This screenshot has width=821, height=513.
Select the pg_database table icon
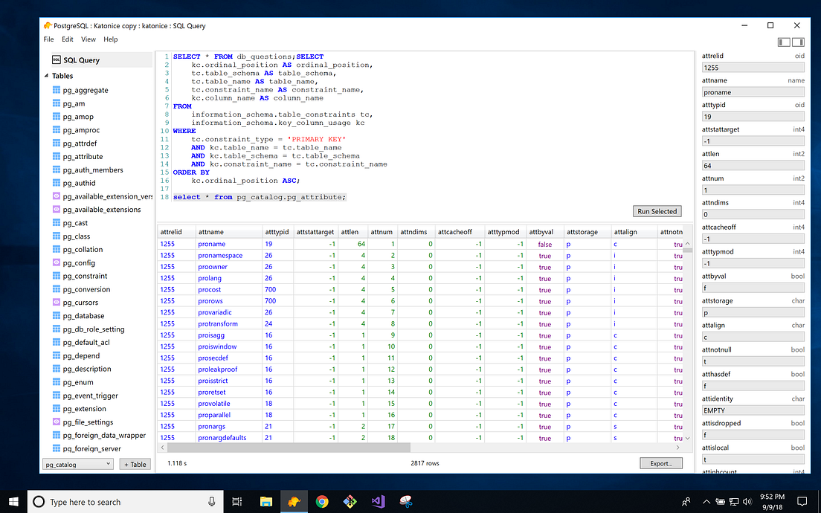[x=57, y=315]
